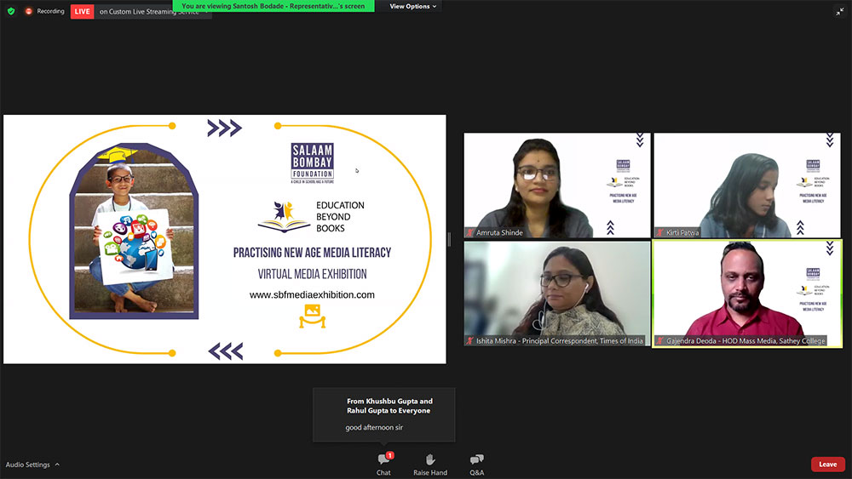
Task: Click www.sbfmediaexhibition.com on the shared slide
Action: pyautogui.click(x=312, y=294)
